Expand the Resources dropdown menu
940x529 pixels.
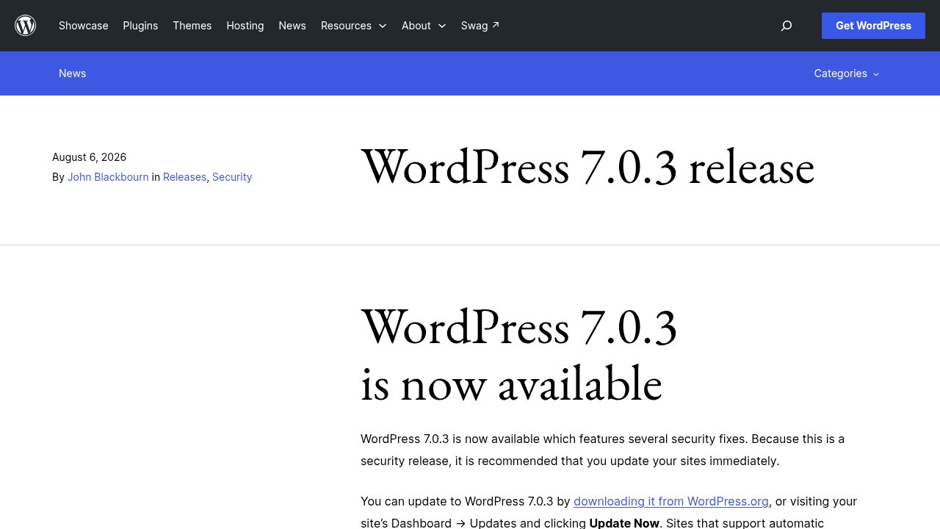click(354, 26)
